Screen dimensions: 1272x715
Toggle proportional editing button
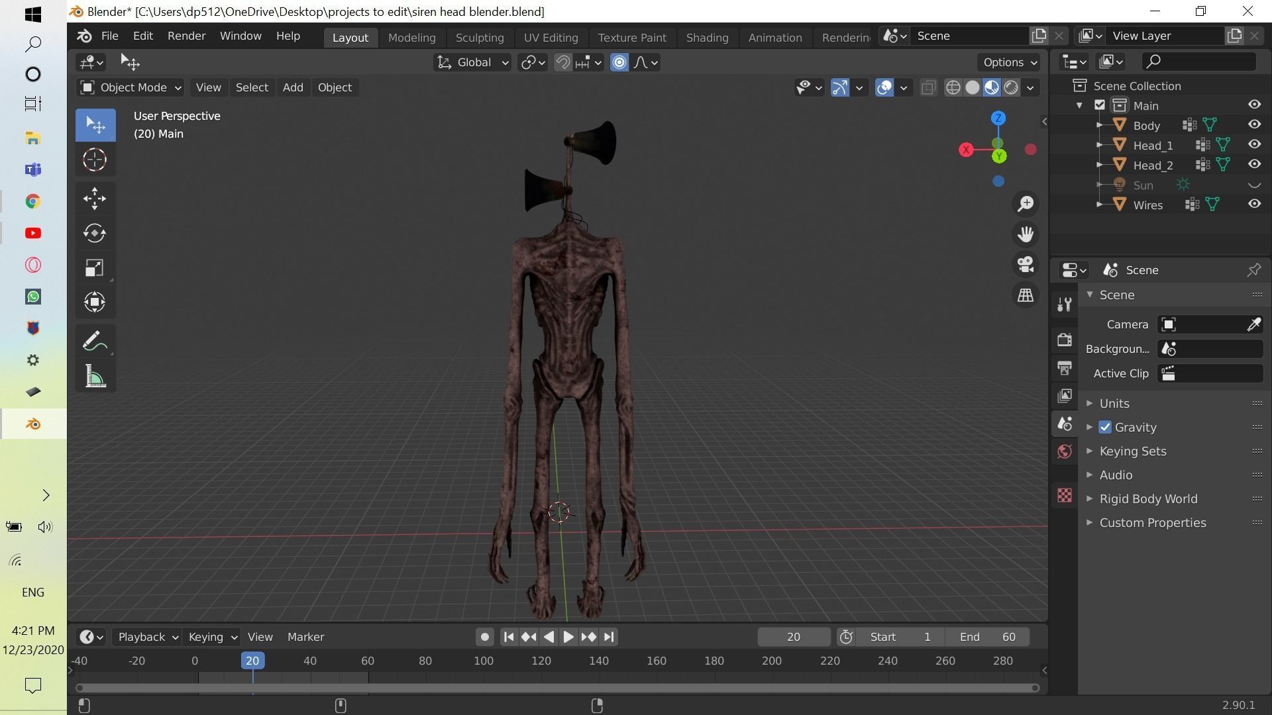click(619, 62)
